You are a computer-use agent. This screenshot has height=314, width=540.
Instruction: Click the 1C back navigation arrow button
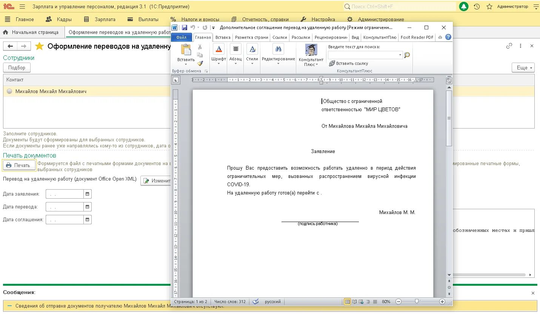pos(10,46)
